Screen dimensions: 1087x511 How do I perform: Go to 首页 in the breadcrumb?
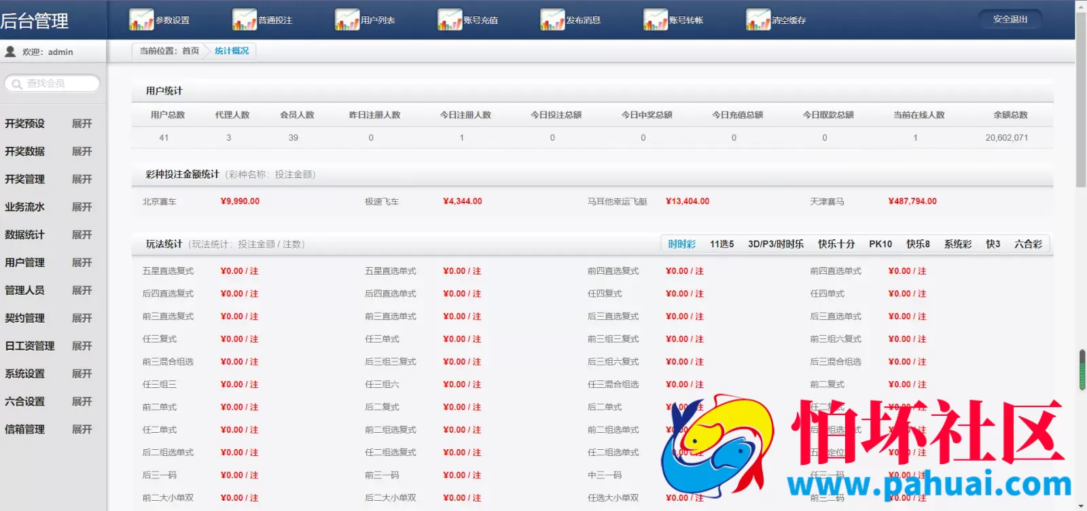191,51
